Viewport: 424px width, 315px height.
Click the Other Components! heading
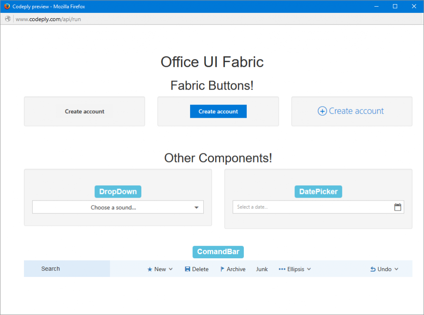click(218, 158)
